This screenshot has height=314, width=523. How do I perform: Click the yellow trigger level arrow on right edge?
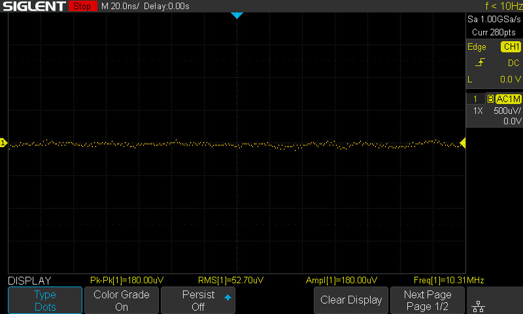coord(462,143)
